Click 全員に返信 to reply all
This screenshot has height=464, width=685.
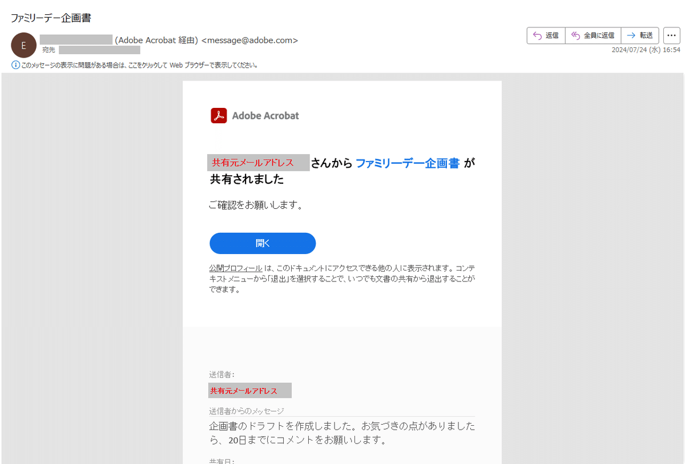pyautogui.click(x=593, y=35)
